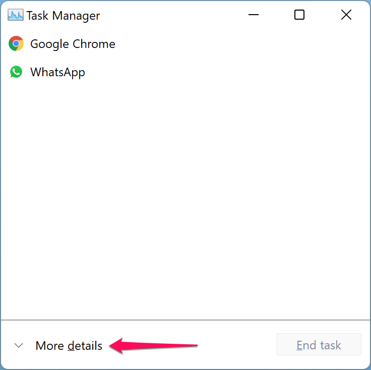Screen dimensions: 371x370
Task: Click the "Task Manager" window title text
Action: click(63, 16)
